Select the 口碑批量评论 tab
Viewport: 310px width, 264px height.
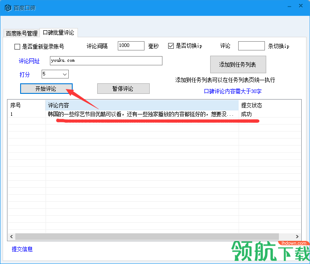coord(59,32)
